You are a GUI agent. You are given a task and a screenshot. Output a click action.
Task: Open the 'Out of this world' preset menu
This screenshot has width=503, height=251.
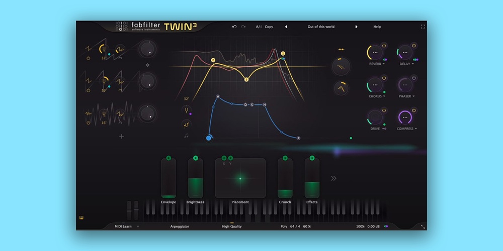click(321, 27)
